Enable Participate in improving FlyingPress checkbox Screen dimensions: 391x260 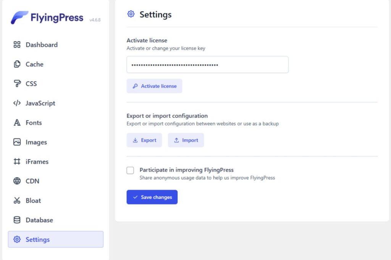pos(130,170)
